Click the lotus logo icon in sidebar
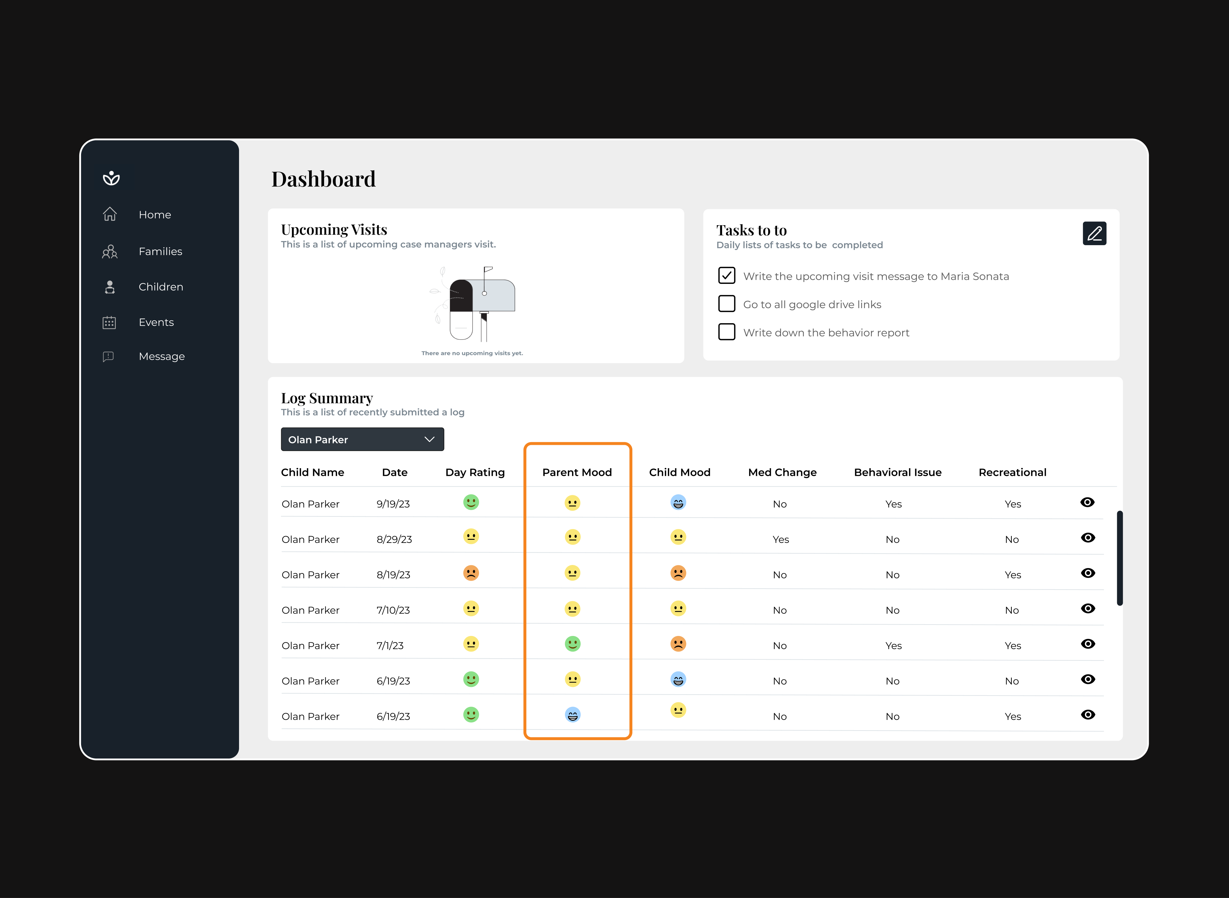The width and height of the screenshot is (1229, 898). 112,178
